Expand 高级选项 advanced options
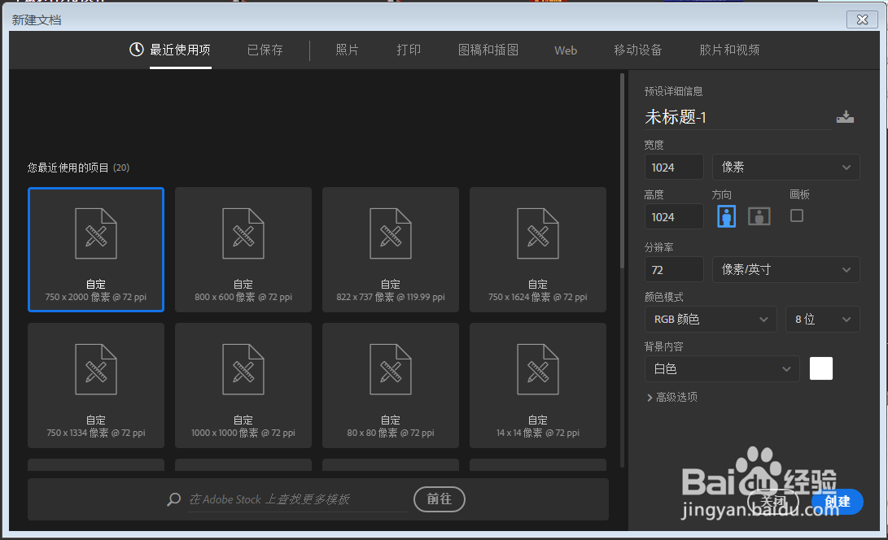 click(672, 398)
